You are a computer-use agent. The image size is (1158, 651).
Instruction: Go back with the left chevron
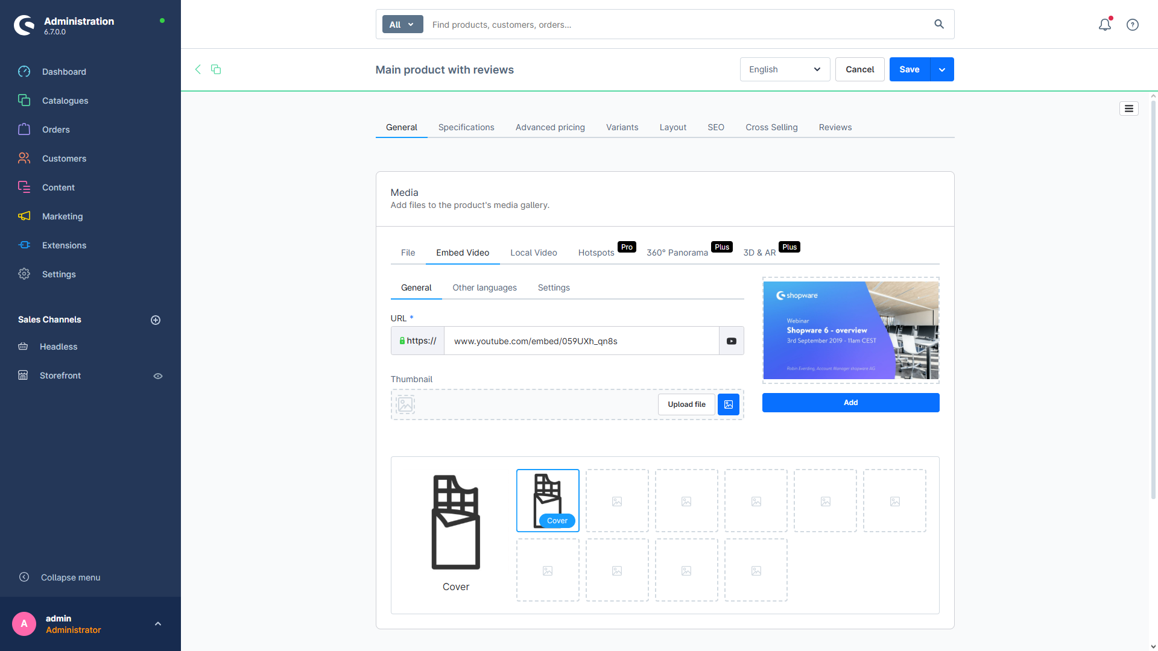tap(198, 69)
